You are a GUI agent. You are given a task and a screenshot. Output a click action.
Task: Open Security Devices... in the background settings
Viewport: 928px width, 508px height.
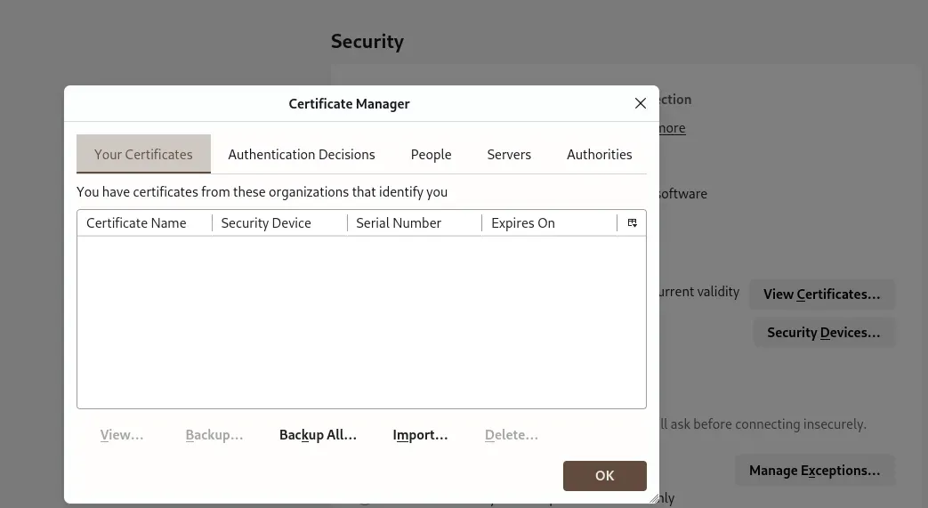click(x=823, y=333)
